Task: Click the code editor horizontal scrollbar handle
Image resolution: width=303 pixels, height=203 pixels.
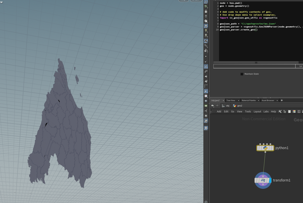Action: click(x=256, y=63)
